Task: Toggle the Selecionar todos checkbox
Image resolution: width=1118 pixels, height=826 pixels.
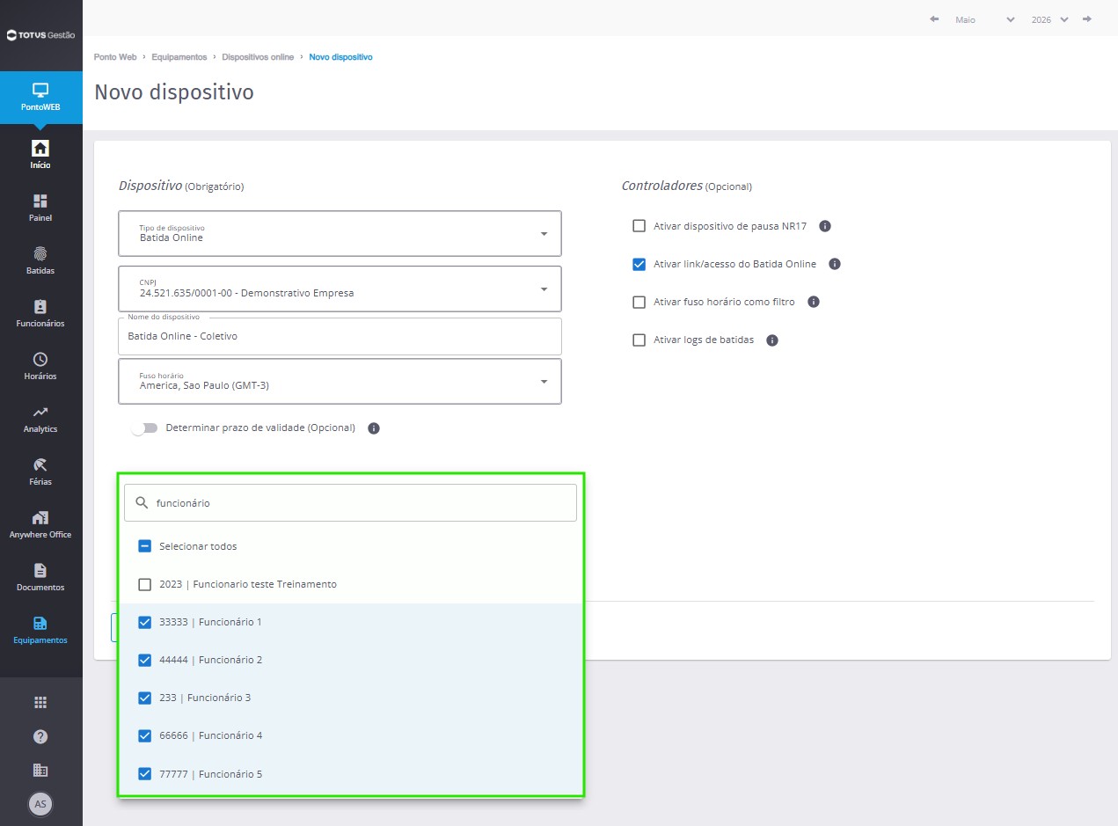Action: click(145, 546)
